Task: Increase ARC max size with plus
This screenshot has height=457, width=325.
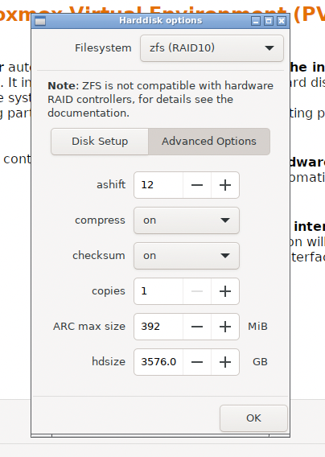Action: [x=225, y=327]
